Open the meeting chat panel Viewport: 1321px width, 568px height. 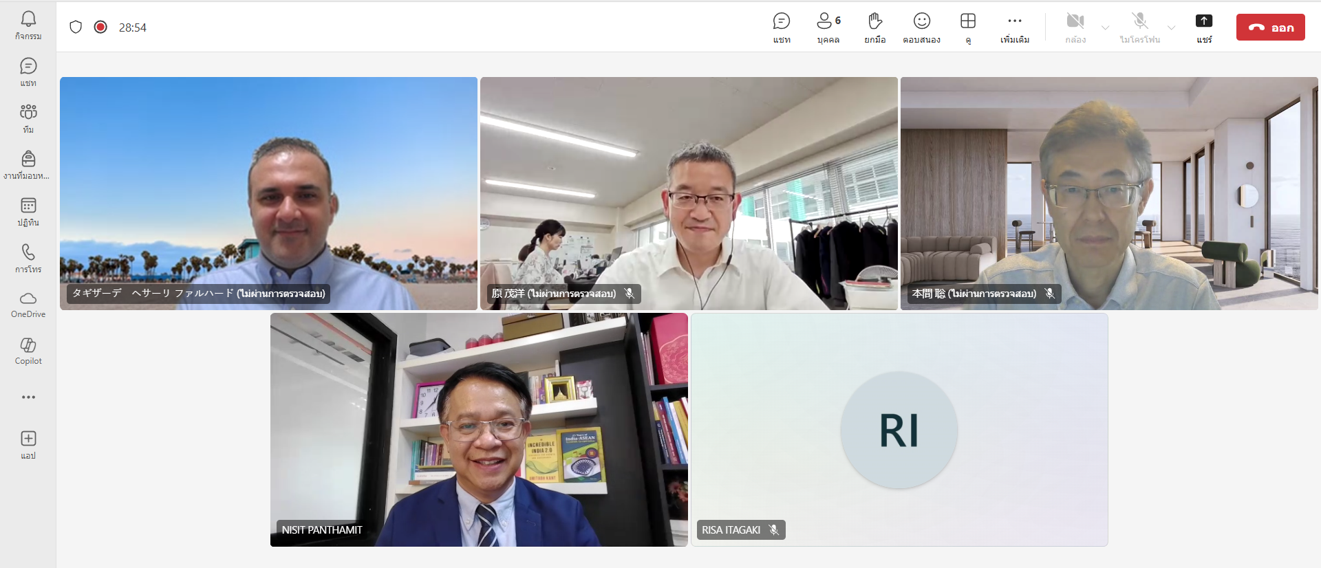coord(781,28)
